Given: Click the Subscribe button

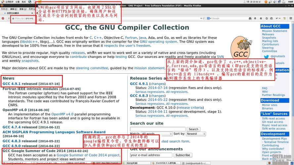Looking at the screenshot, I should pyautogui.click(x=183, y=155).
